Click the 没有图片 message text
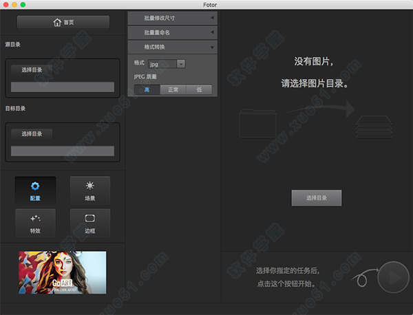413x315 pixels. 313,61
